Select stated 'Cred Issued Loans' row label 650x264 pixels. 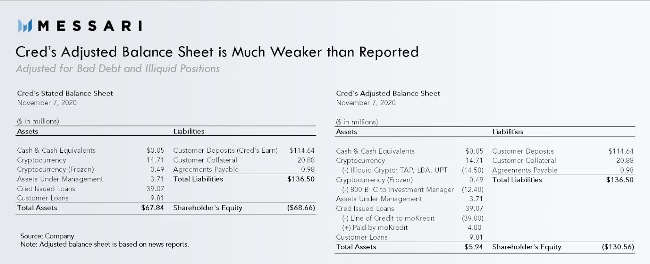[x=46, y=188]
